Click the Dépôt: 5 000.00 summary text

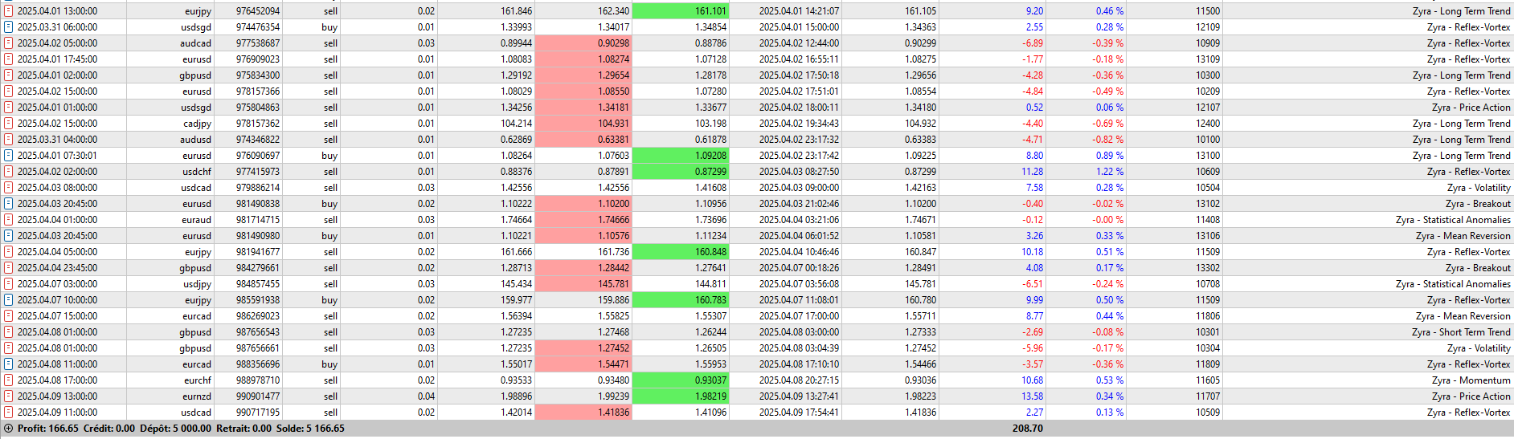174,429
